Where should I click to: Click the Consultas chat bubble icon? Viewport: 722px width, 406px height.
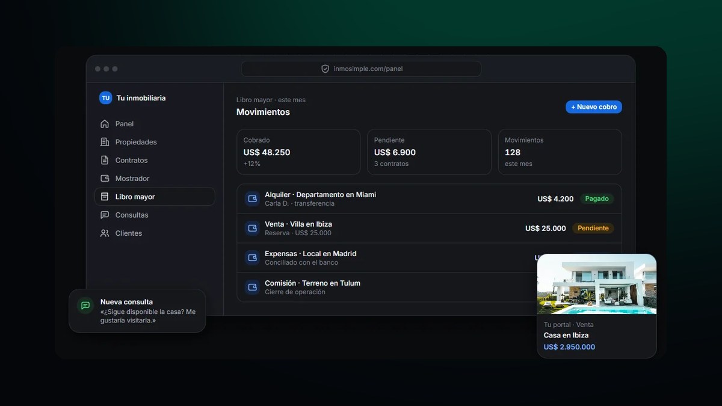click(x=105, y=215)
